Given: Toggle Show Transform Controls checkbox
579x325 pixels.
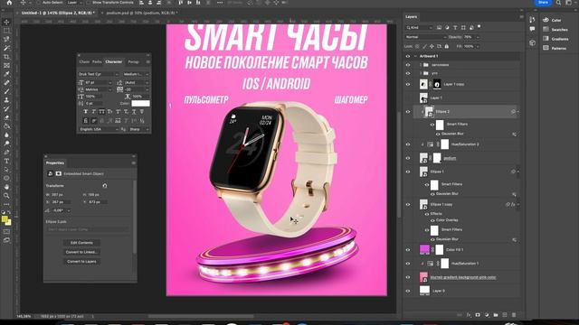Looking at the screenshot, I should coord(89,3).
